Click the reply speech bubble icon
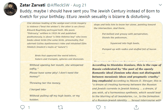Image resolution: width=165 pixels, height=112 pixels. (x=22, y=107)
